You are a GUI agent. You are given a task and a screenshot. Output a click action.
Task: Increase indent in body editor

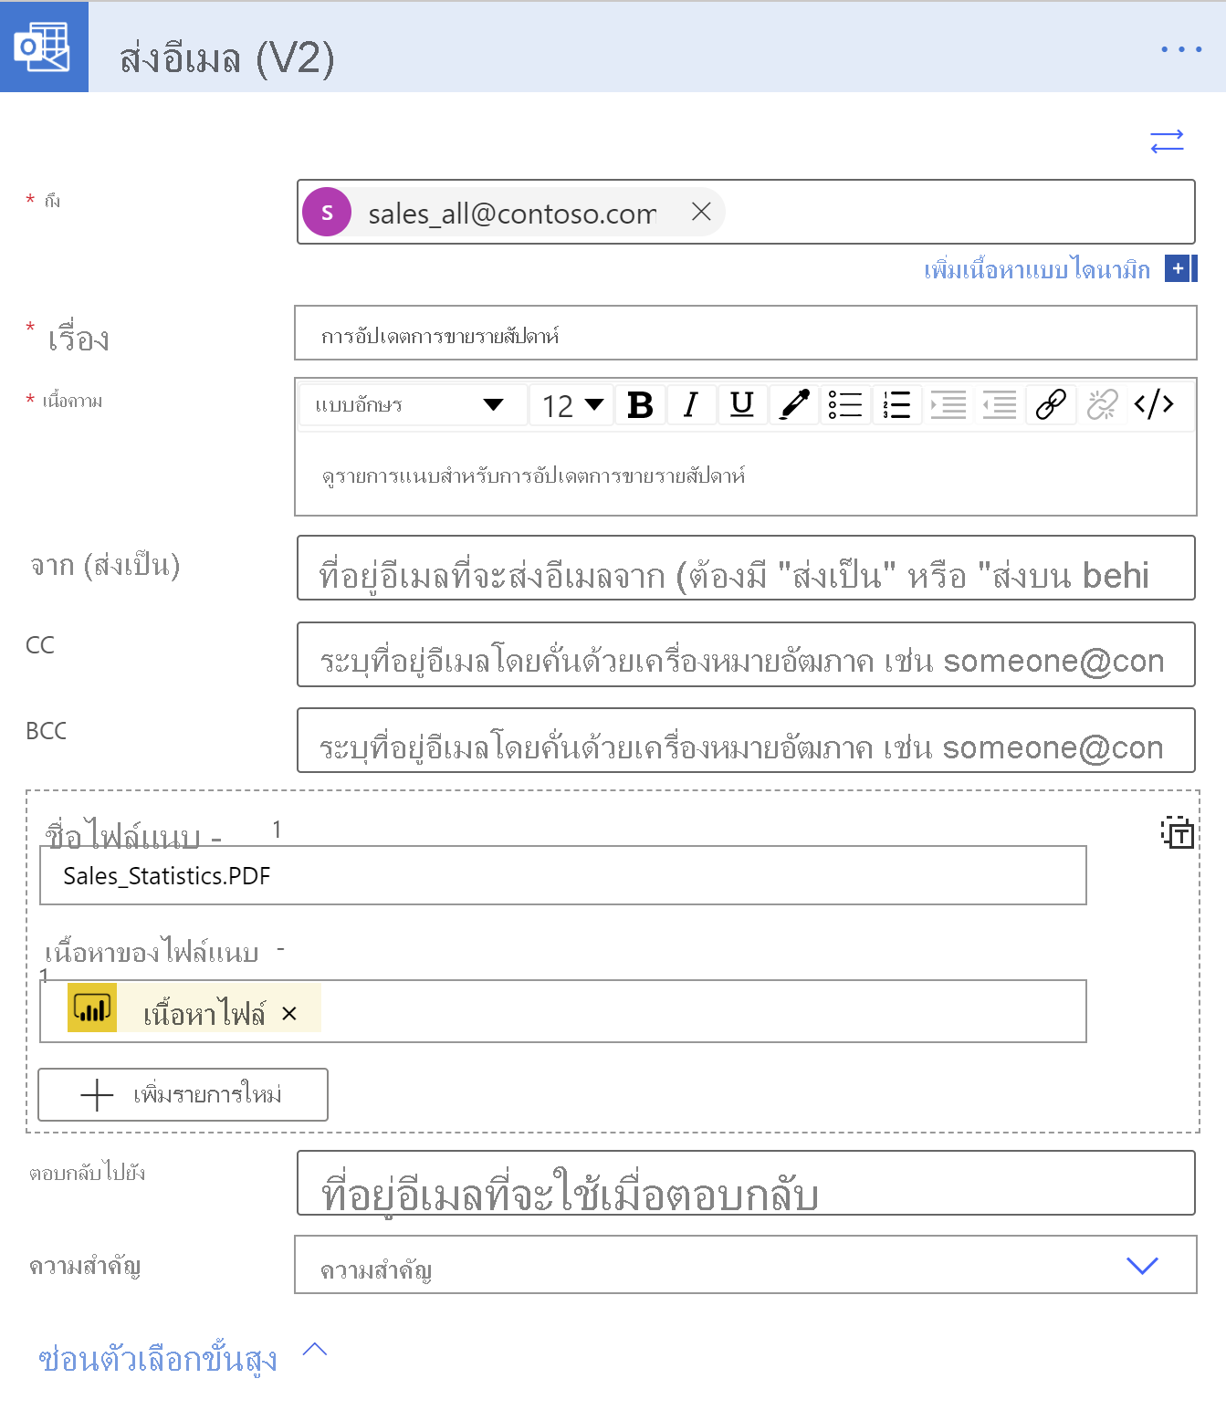(948, 404)
